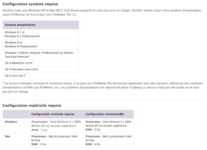The width and height of the screenshot is (207, 150).
Task: Click the 'Windows' row label in hardware table
Action: [11, 122]
